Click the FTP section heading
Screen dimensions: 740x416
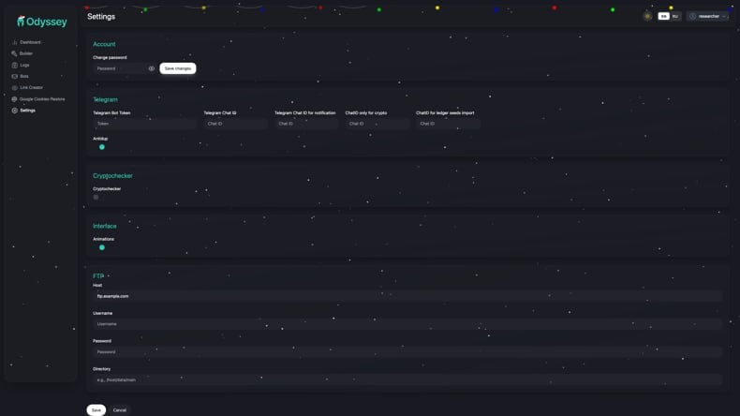point(98,276)
